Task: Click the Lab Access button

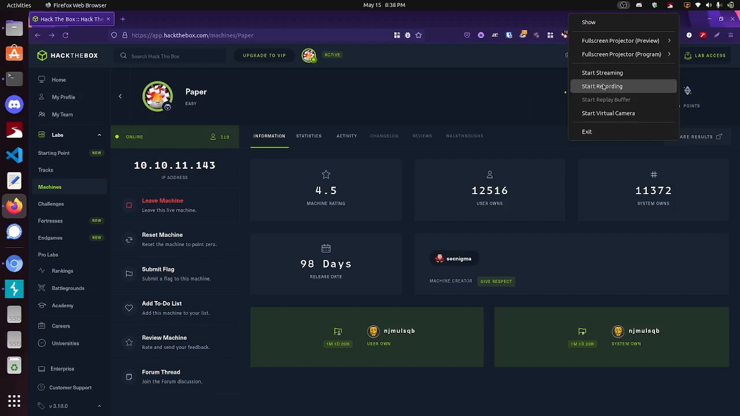Action: (x=705, y=55)
